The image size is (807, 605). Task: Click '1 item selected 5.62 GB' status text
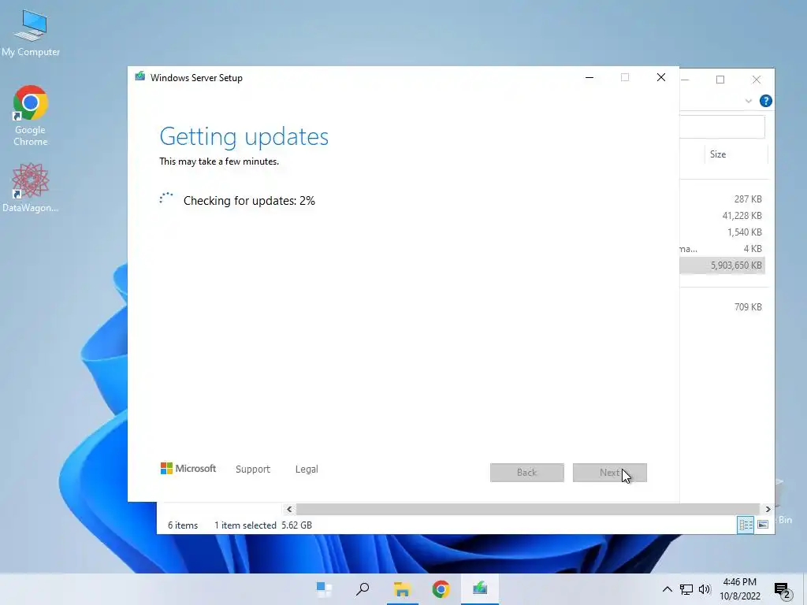pyautogui.click(x=263, y=525)
